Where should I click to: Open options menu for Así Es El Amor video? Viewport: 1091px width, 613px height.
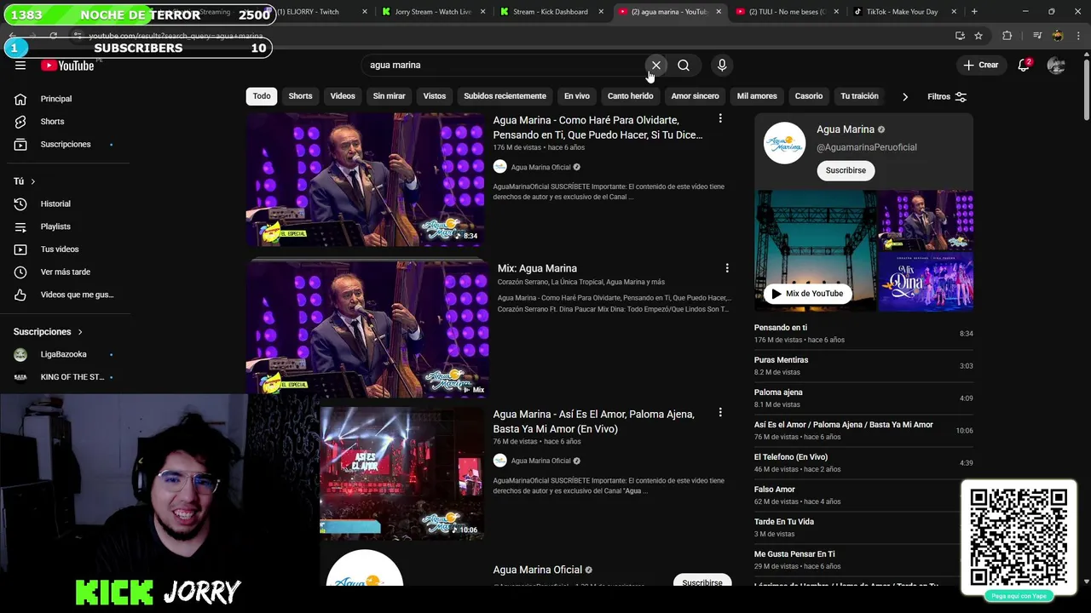coord(720,413)
